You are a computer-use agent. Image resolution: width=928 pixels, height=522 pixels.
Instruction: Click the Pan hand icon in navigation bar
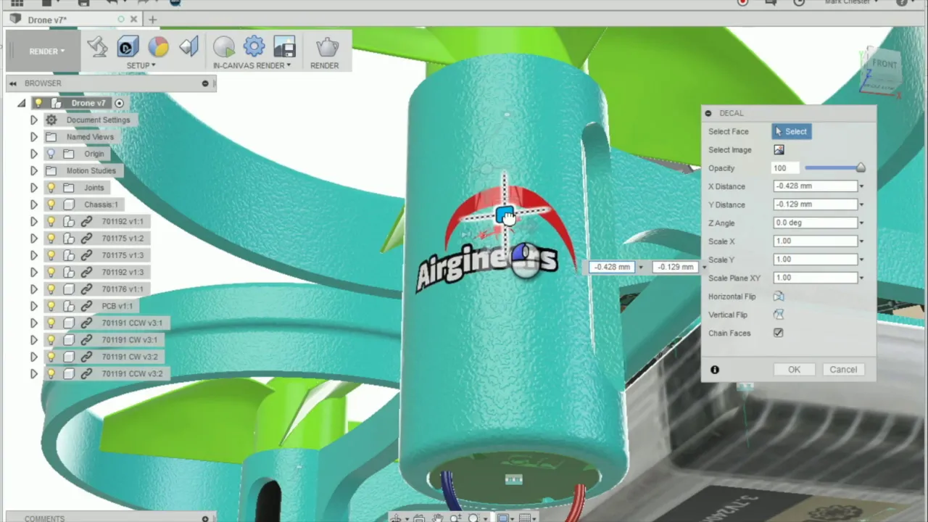pyautogui.click(x=438, y=518)
